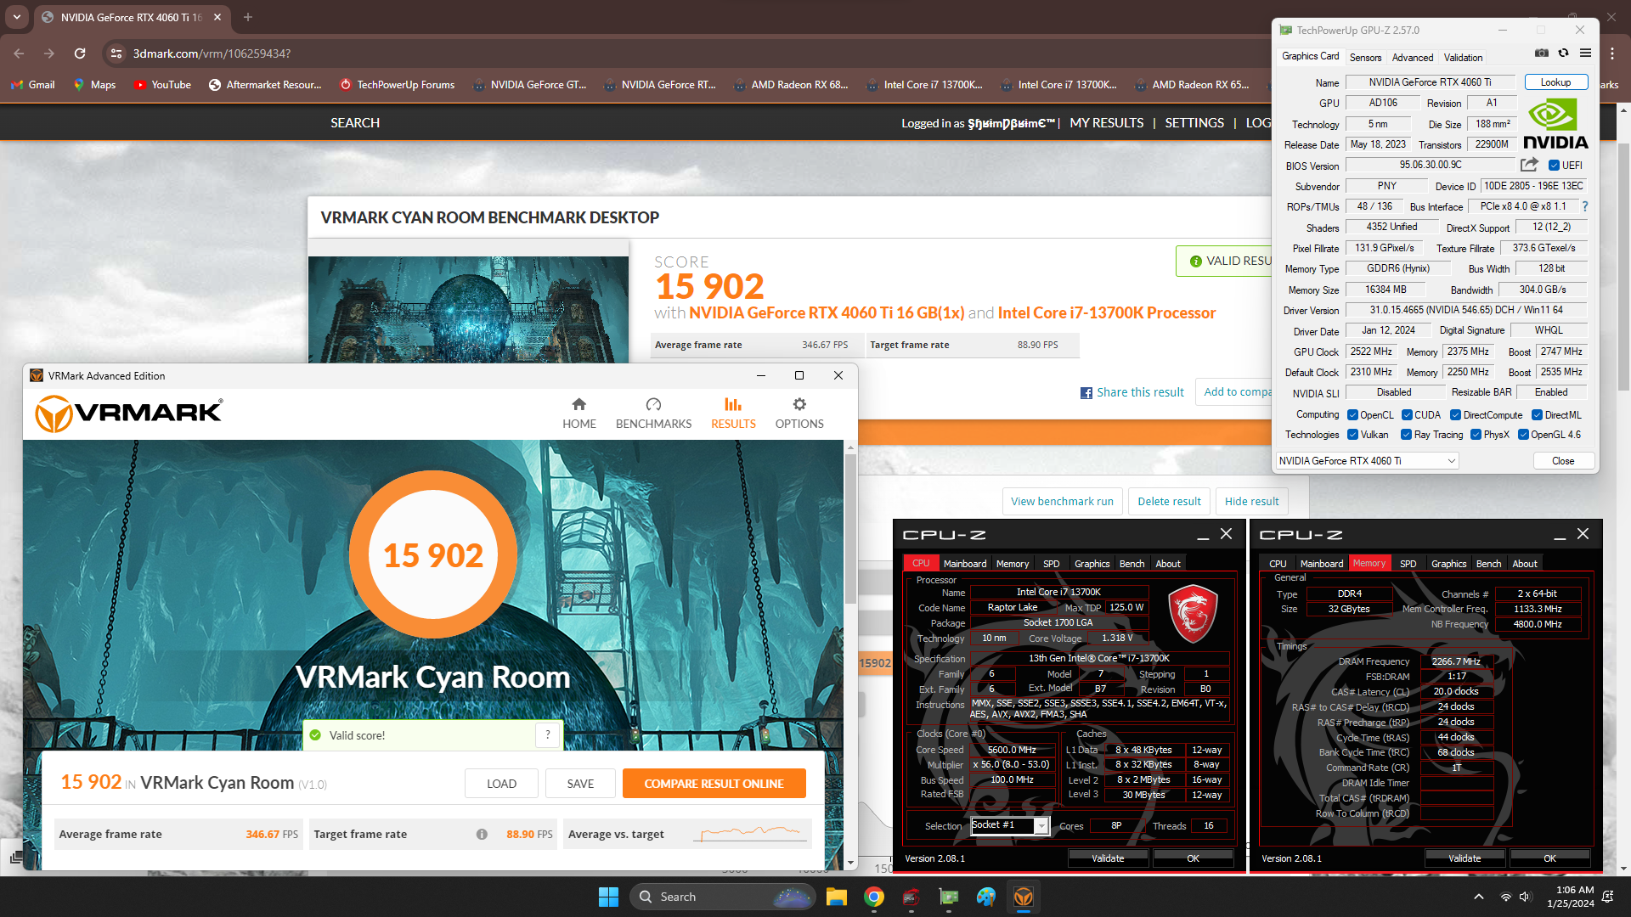Open Chrome tab search dropdown arrow
The height and width of the screenshot is (917, 1631).
17,17
